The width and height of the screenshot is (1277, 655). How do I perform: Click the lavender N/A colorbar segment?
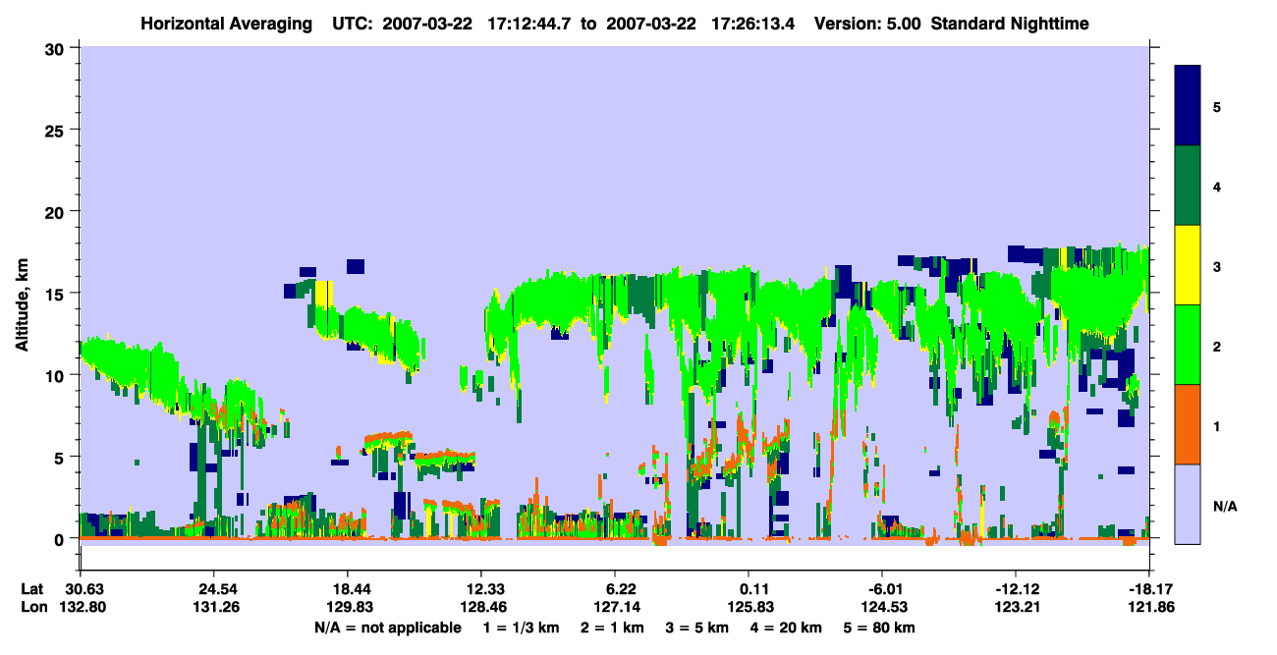[1188, 504]
